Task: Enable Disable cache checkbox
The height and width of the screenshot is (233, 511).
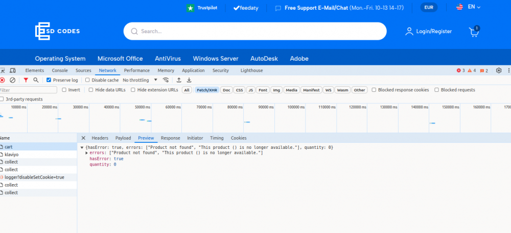Action: click(x=87, y=80)
